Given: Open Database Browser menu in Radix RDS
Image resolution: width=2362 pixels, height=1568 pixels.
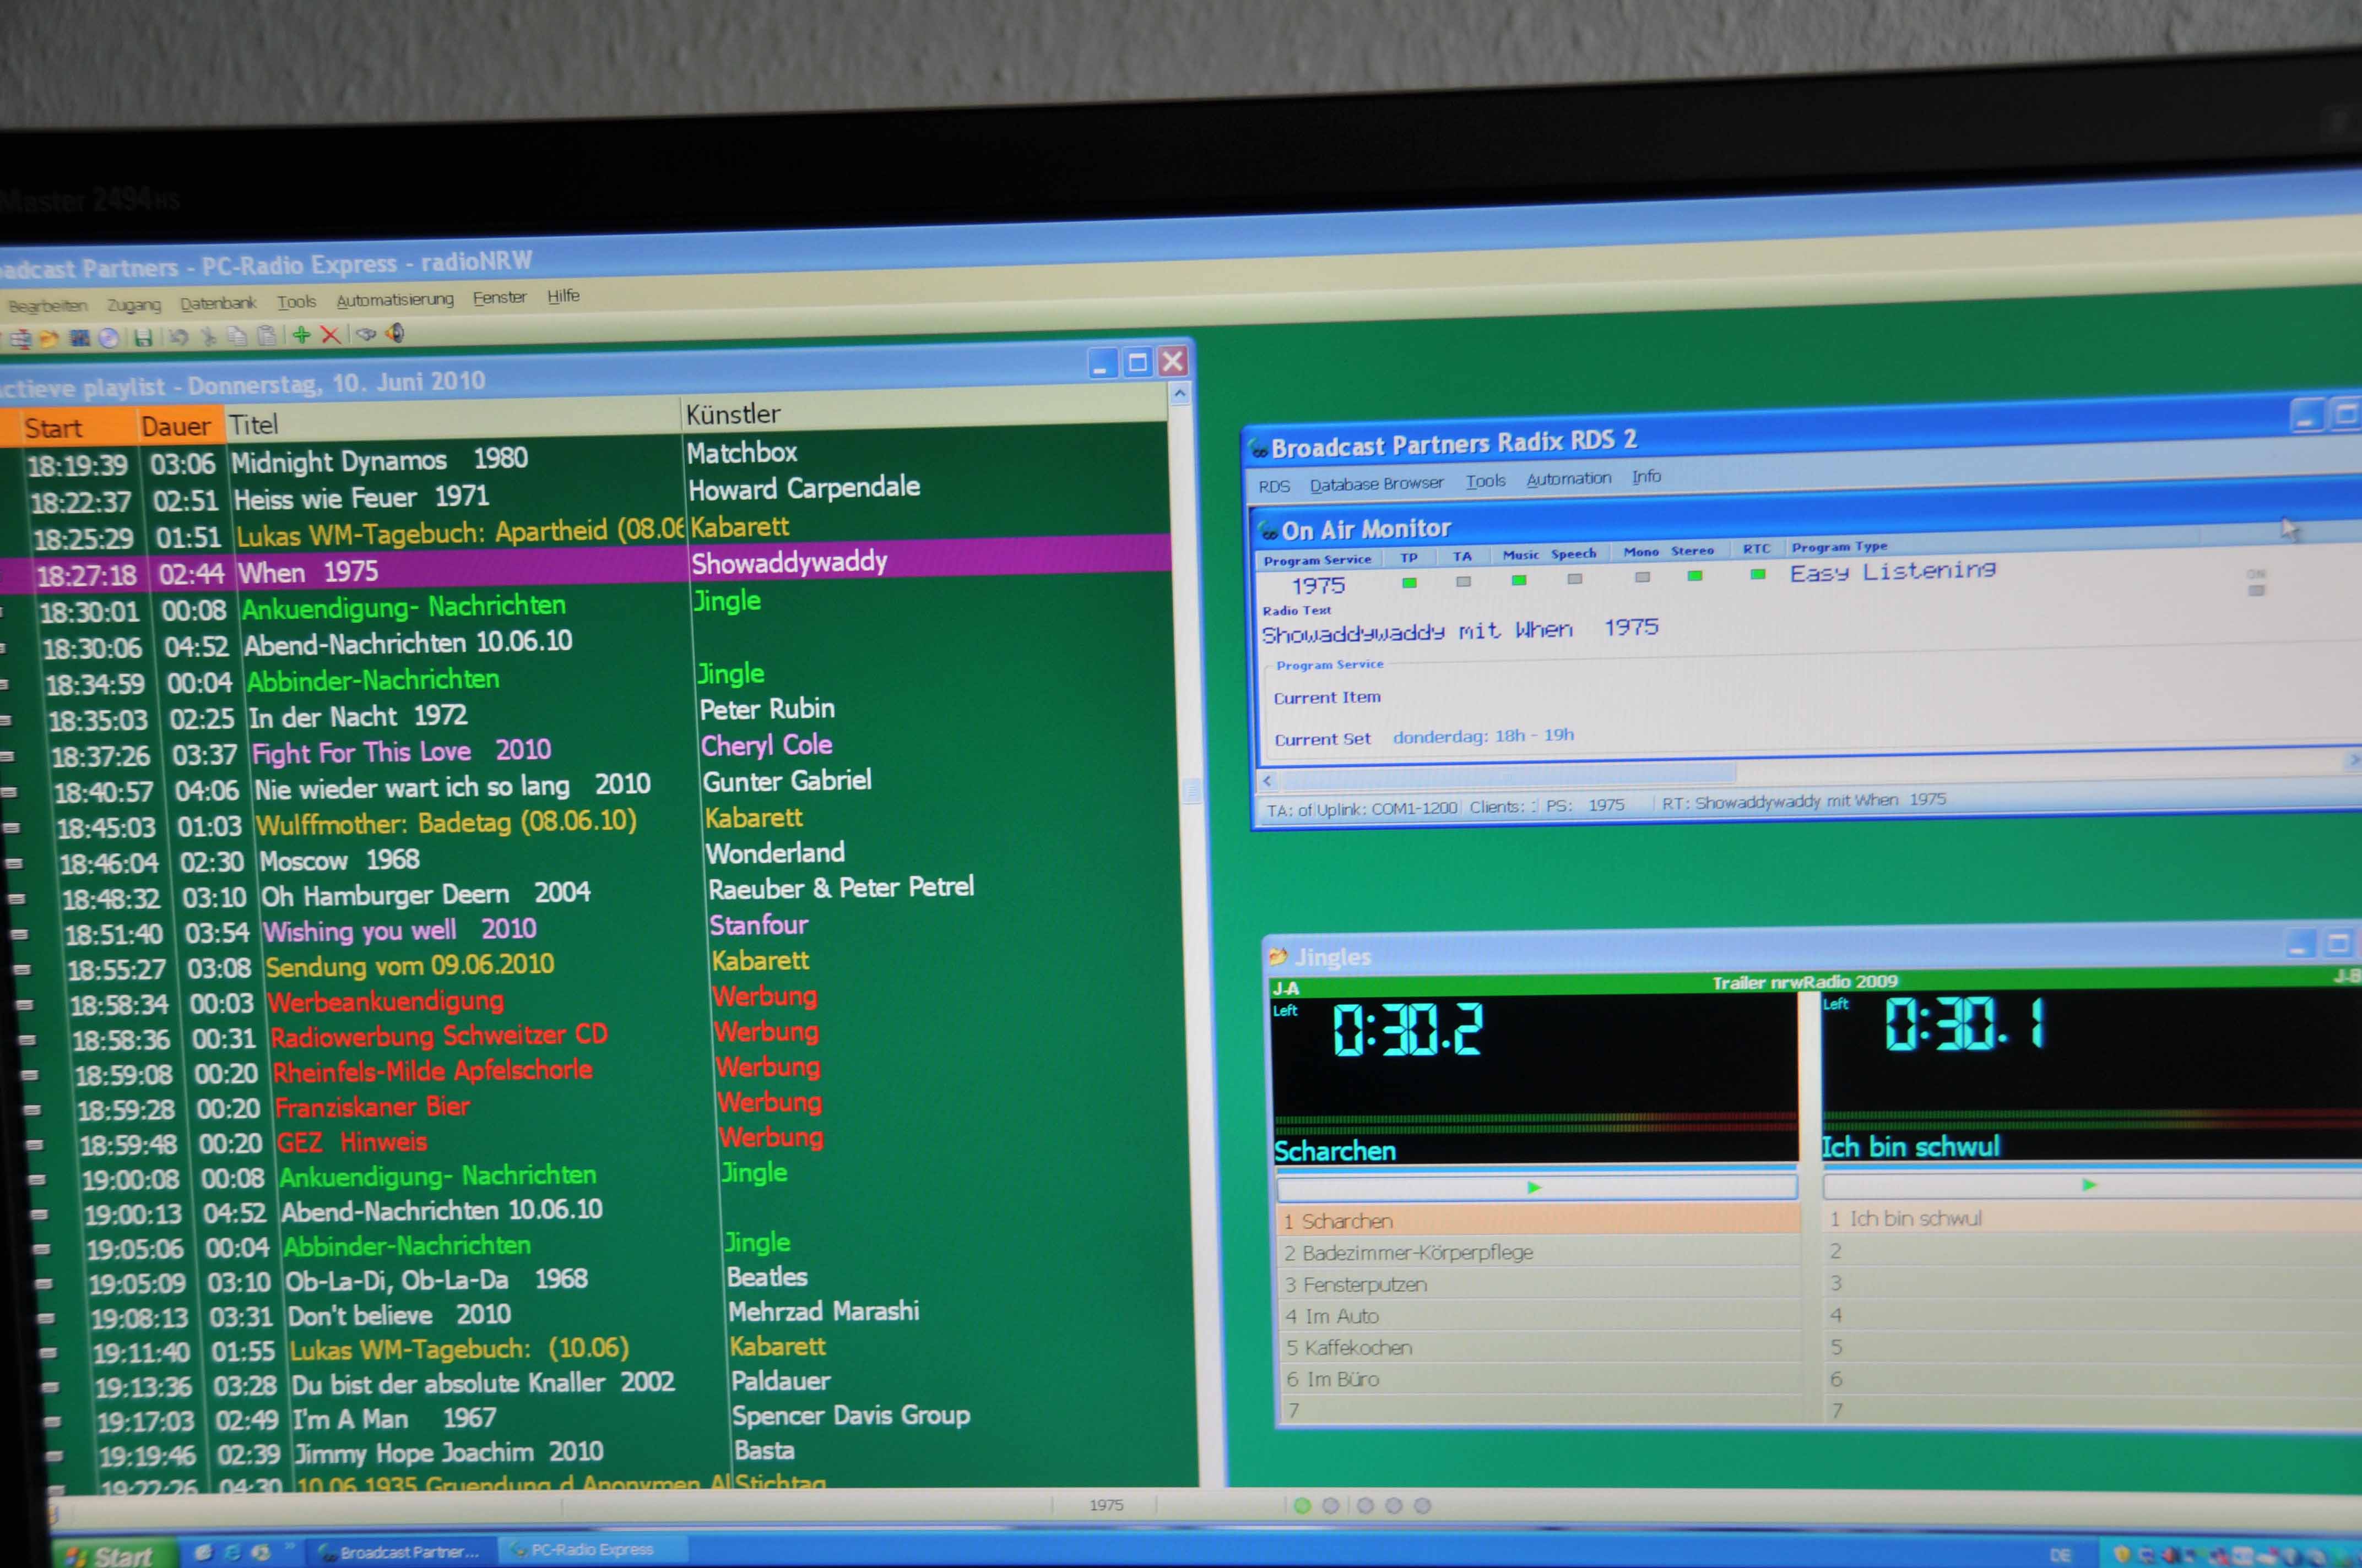Looking at the screenshot, I should (x=1377, y=484).
